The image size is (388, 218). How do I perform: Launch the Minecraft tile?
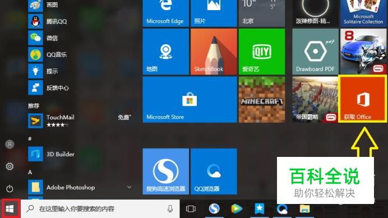(262, 100)
